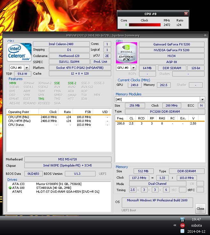Click the Stepping D1 field

click(69, 50)
